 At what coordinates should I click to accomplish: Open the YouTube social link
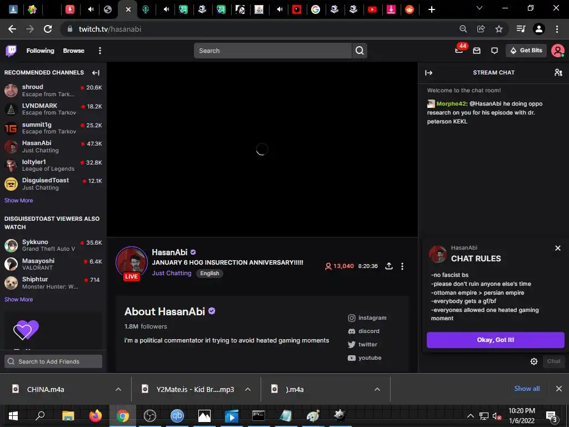(365, 358)
